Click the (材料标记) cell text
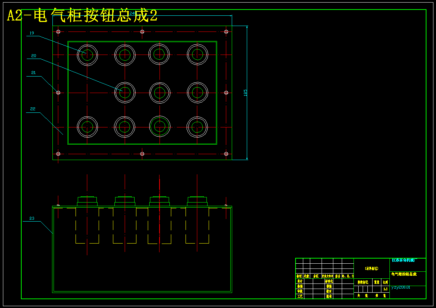 (371, 268)
